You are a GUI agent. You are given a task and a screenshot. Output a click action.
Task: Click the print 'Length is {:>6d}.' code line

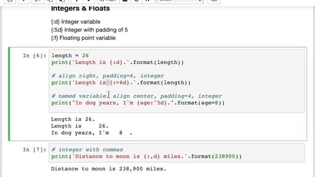pyautogui.click(x=121, y=83)
